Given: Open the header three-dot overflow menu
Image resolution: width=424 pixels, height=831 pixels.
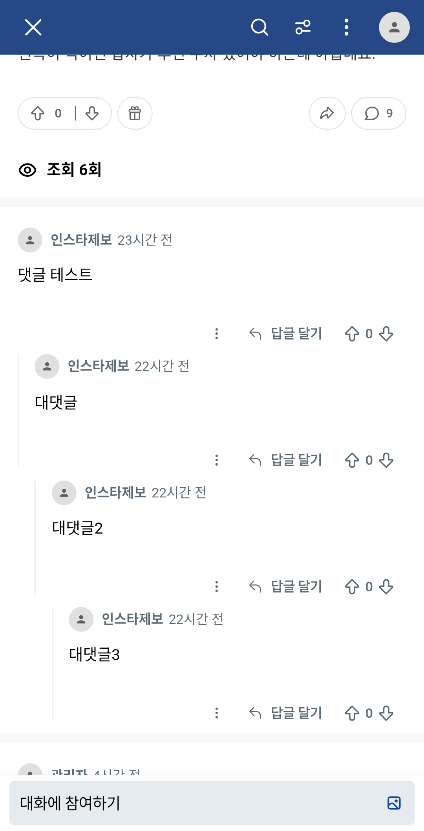Looking at the screenshot, I should [346, 27].
